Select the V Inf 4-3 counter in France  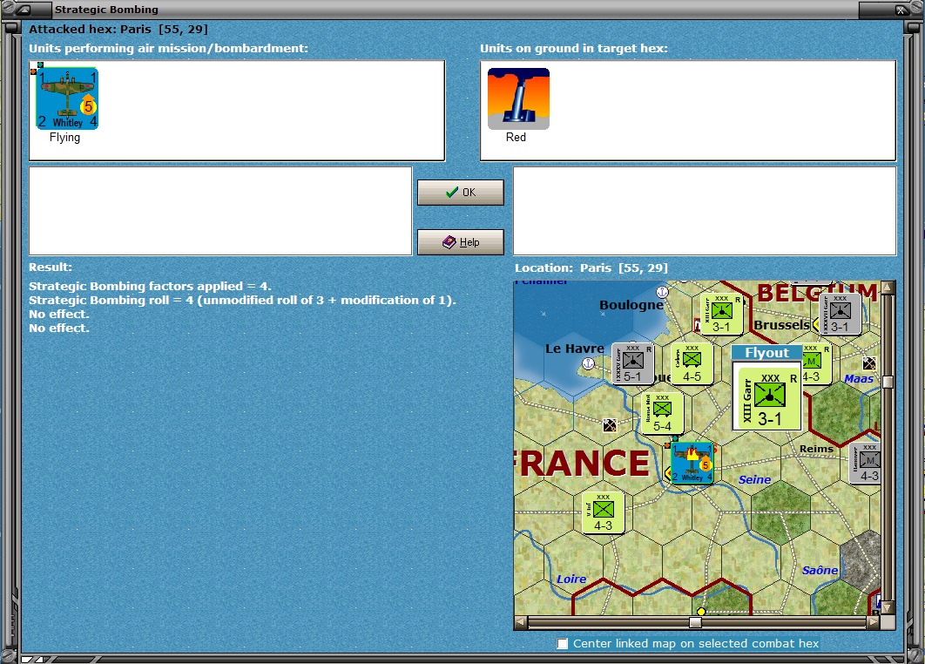[603, 513]
